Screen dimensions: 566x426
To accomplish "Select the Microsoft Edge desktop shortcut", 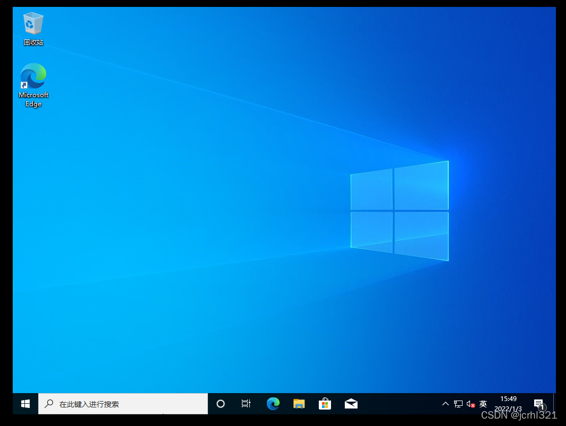I will click(x=33, y=85).
